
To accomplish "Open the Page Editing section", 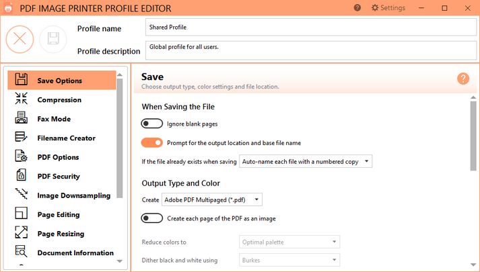I will [x=62, y=214].
